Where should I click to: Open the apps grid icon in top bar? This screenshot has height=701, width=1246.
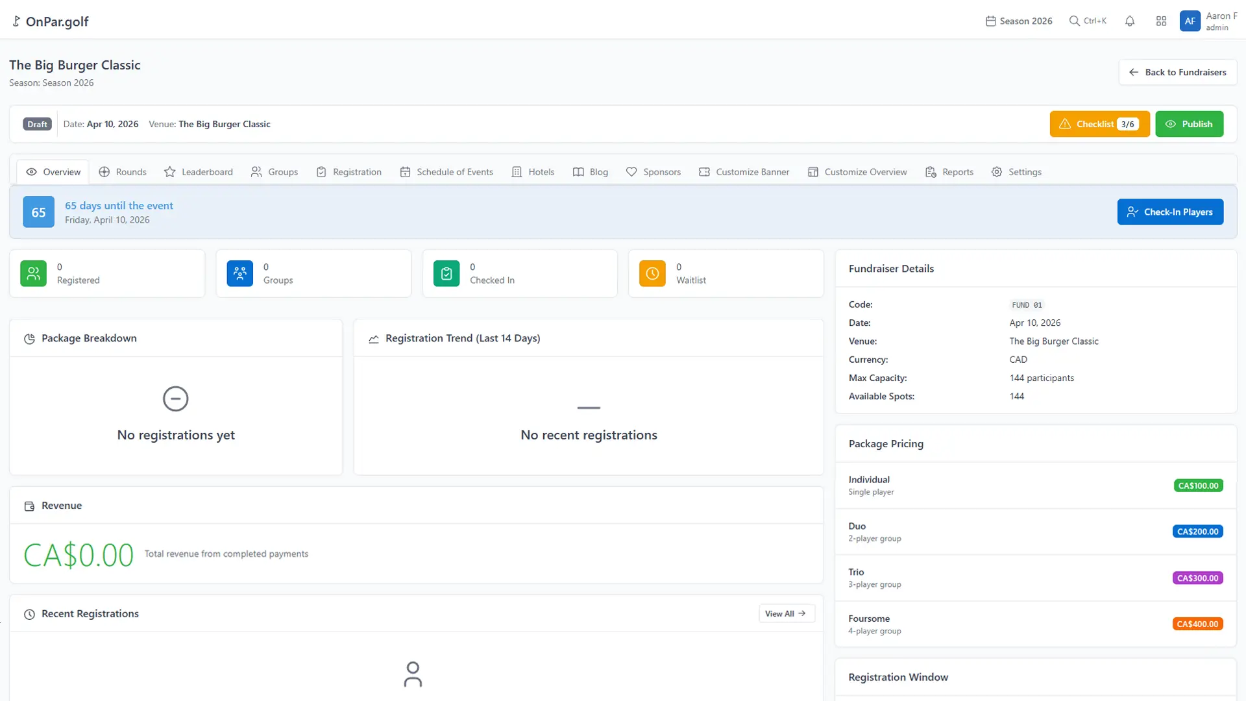[1162, 21]
